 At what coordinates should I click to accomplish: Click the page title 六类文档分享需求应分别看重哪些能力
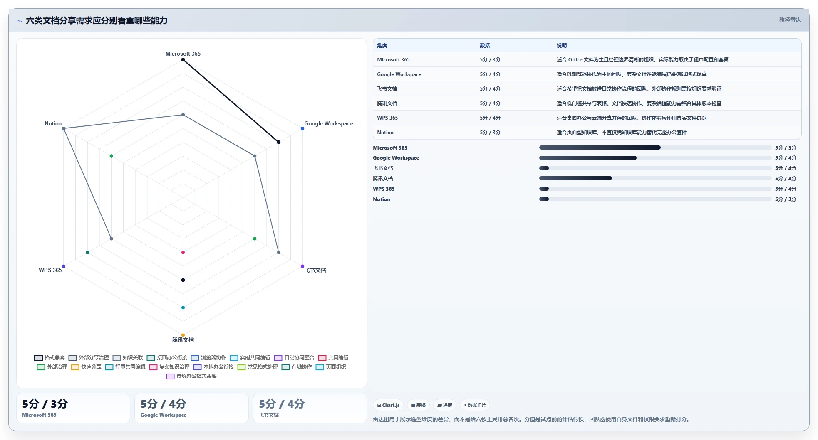point(97,20)
